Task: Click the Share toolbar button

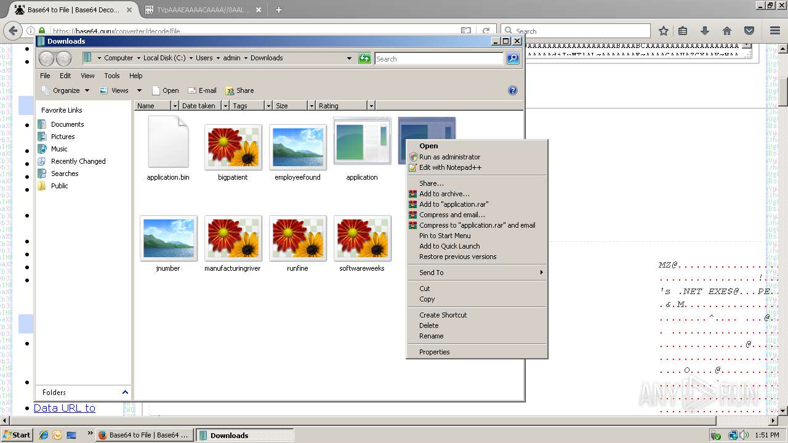Action: tap(239, 90)
